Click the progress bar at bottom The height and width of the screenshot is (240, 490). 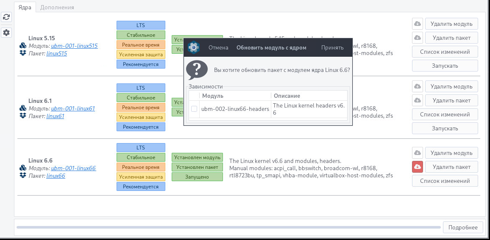[228, 227]
